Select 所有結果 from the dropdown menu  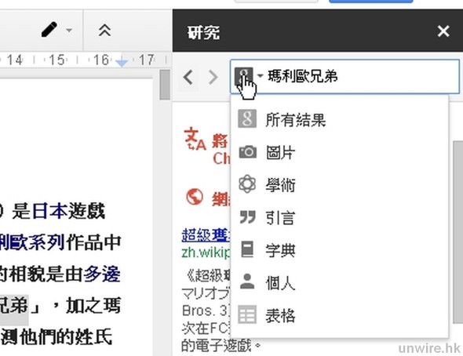pyautogui.click(x=340, y=119)
